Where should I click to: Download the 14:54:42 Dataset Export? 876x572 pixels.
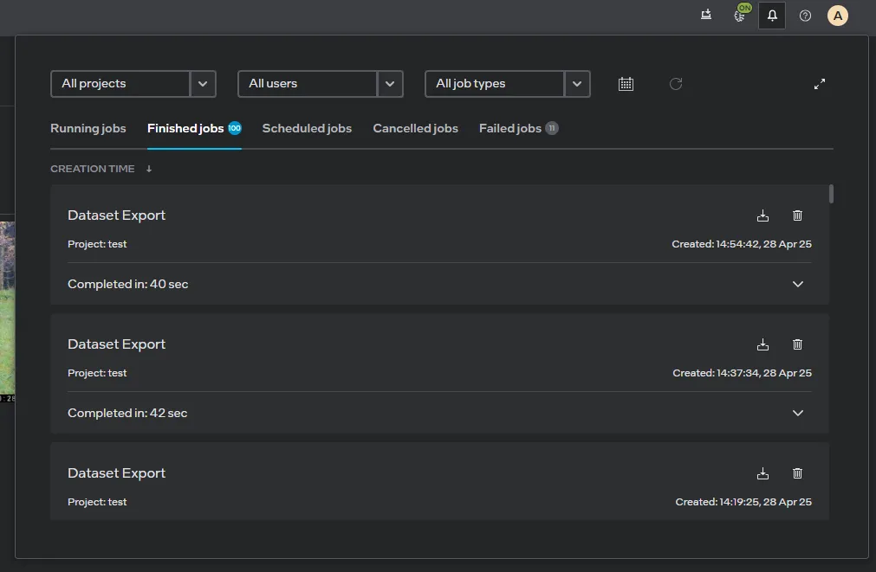click(762, 215)
